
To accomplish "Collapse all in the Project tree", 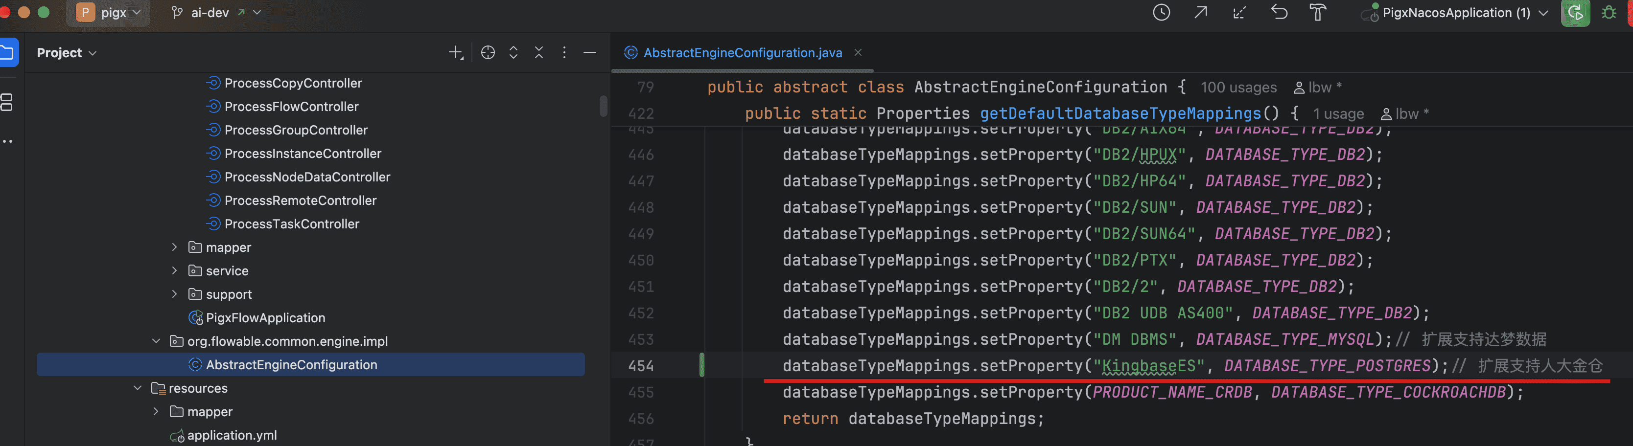I will tap(539, 53).
